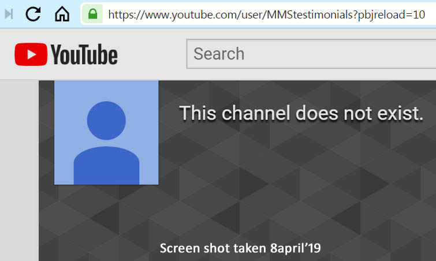The image size is (436, 261).
Task: Click the browser reload icon
Action: (33, 14)
